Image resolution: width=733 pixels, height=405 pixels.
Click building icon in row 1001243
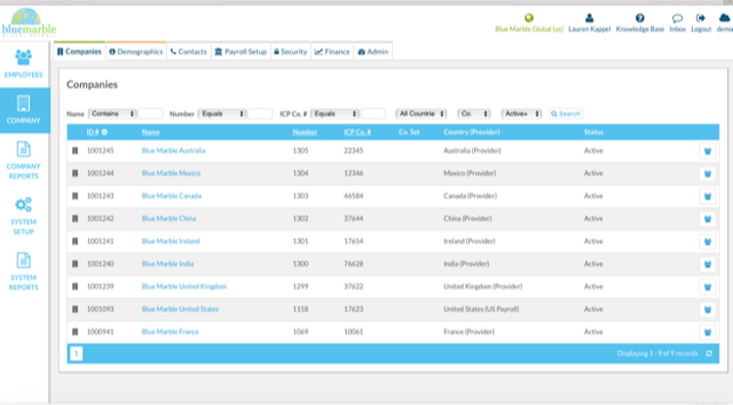pyautogui.click(x=75, y=196)
